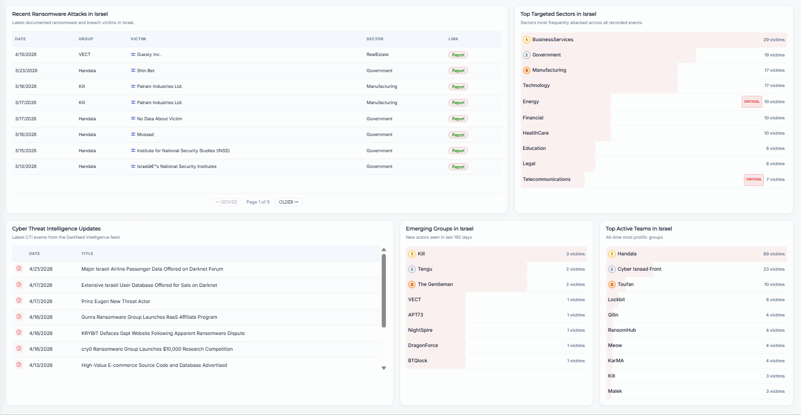The image size is (801, 415).
Task: Open Prinz Eugen New Threat Actor event
Action: pos(116,301)
